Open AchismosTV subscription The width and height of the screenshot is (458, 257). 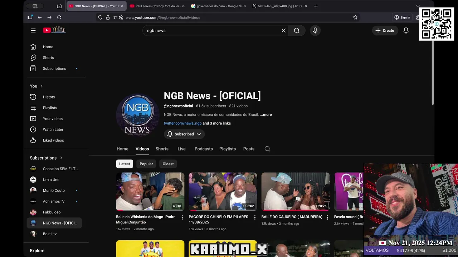point(54,201)
